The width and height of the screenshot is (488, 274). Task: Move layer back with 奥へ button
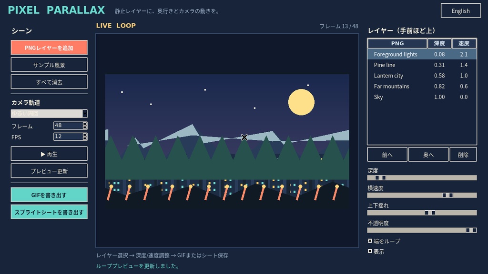pyautogui.click(x=428, y=155)
